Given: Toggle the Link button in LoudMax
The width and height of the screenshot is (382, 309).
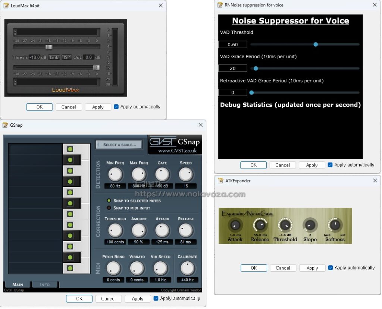Looking at the screenshot, I should click(x=54, y=57).
